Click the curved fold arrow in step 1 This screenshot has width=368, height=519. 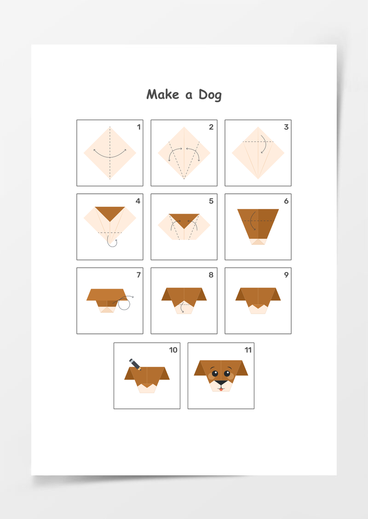point(110,153)
